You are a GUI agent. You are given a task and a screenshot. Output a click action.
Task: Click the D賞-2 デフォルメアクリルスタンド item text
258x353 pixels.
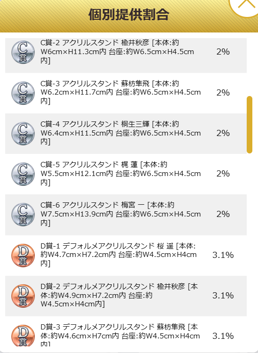click(x=119, y=295)
